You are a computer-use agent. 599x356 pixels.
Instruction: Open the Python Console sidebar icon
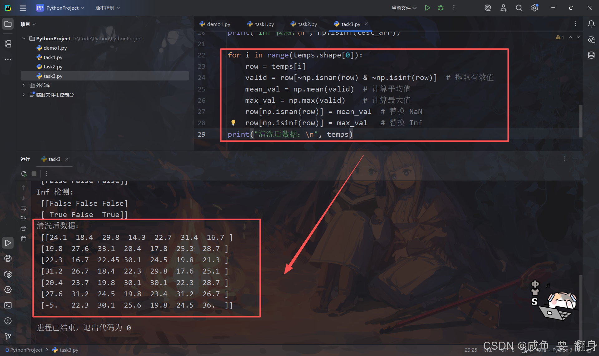[x=8, y=259]
